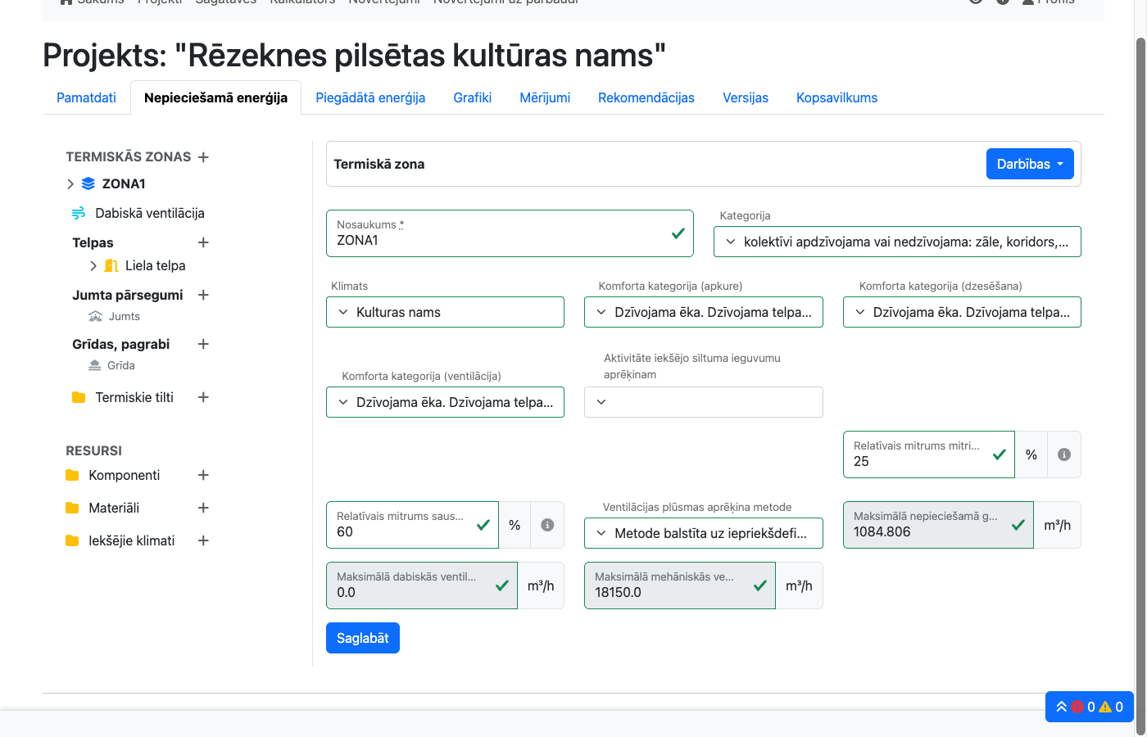The height and width of the screenshot is (737, 1147).
Task: Open the Darbības dropdown button
Action: pos(1030,164)
